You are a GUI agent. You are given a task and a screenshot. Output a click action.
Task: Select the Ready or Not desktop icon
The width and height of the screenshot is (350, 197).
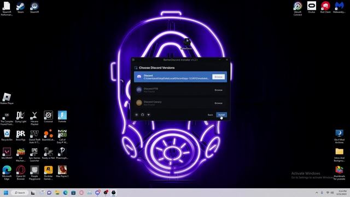(48, 154)
